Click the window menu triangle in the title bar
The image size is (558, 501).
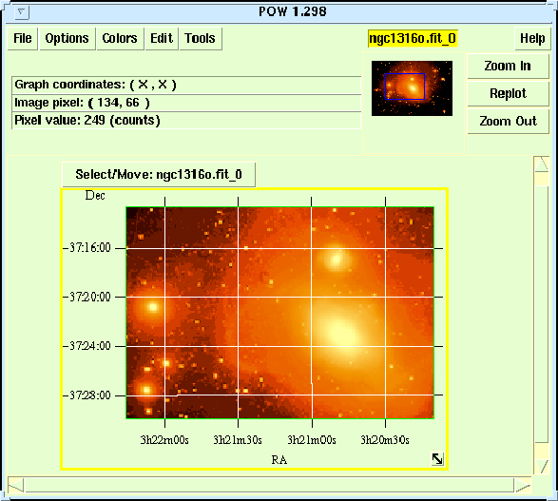click(x=22, y=12)
